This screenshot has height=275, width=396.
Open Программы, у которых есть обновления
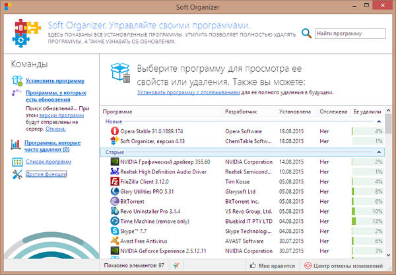56,96
